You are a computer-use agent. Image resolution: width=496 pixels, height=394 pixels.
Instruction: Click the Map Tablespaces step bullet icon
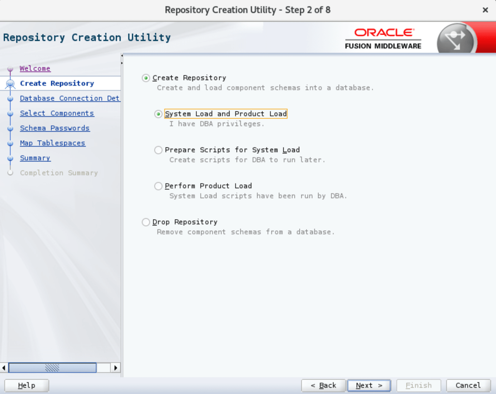pos(10,143)
